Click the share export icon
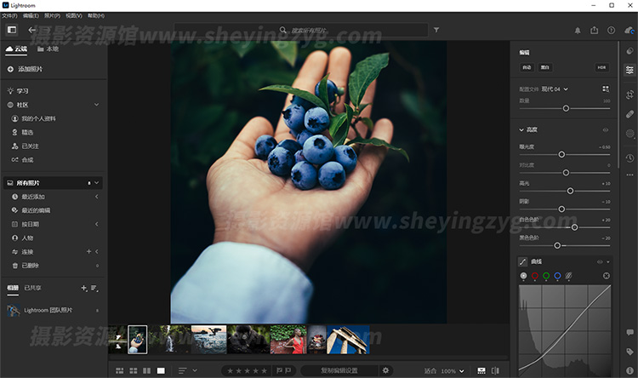The height and width of the screenshot is (378, 638). click(594, 30)
